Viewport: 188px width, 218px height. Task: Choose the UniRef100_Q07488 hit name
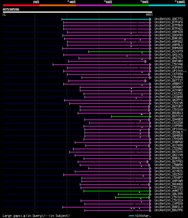pos(169,146)
